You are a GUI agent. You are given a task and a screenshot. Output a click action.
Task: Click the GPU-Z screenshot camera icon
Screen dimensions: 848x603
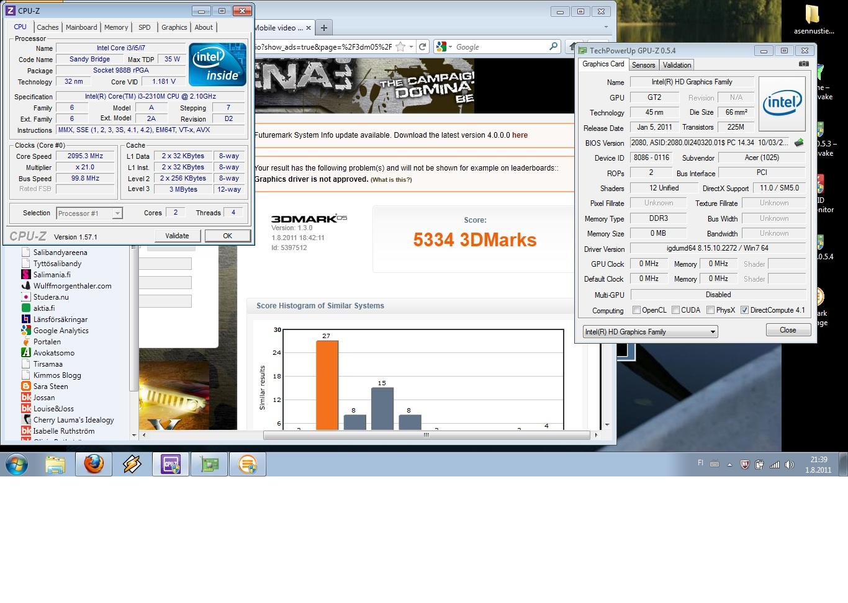(x=803, y=64)
